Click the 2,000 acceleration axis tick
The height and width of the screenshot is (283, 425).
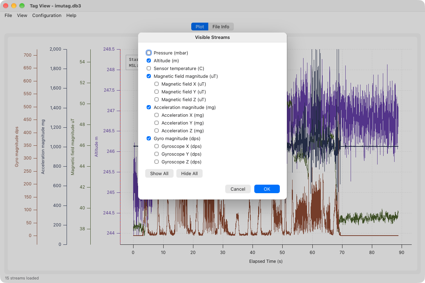(55, 49)
